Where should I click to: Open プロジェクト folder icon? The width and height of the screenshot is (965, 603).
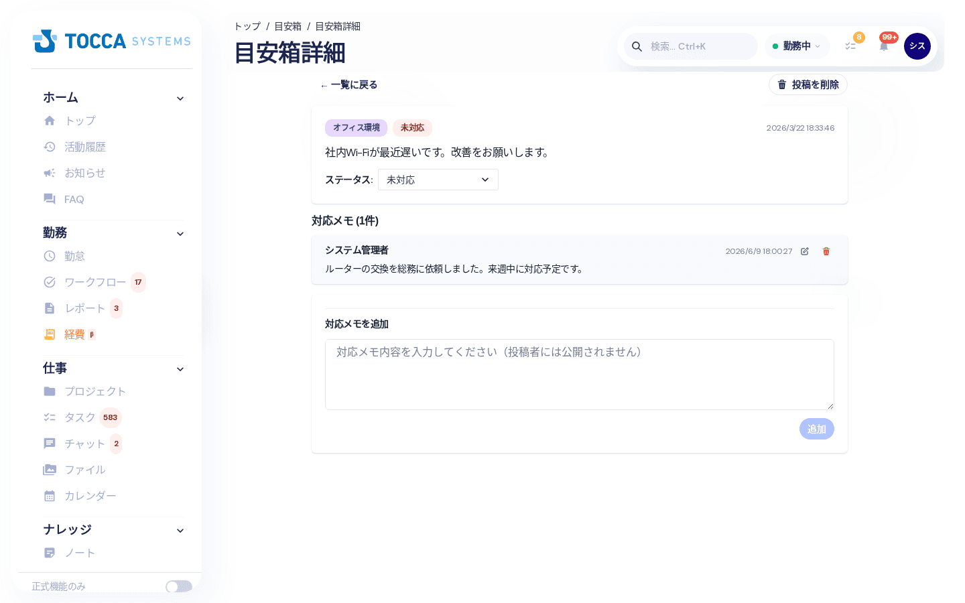click(x=50, y=391)
